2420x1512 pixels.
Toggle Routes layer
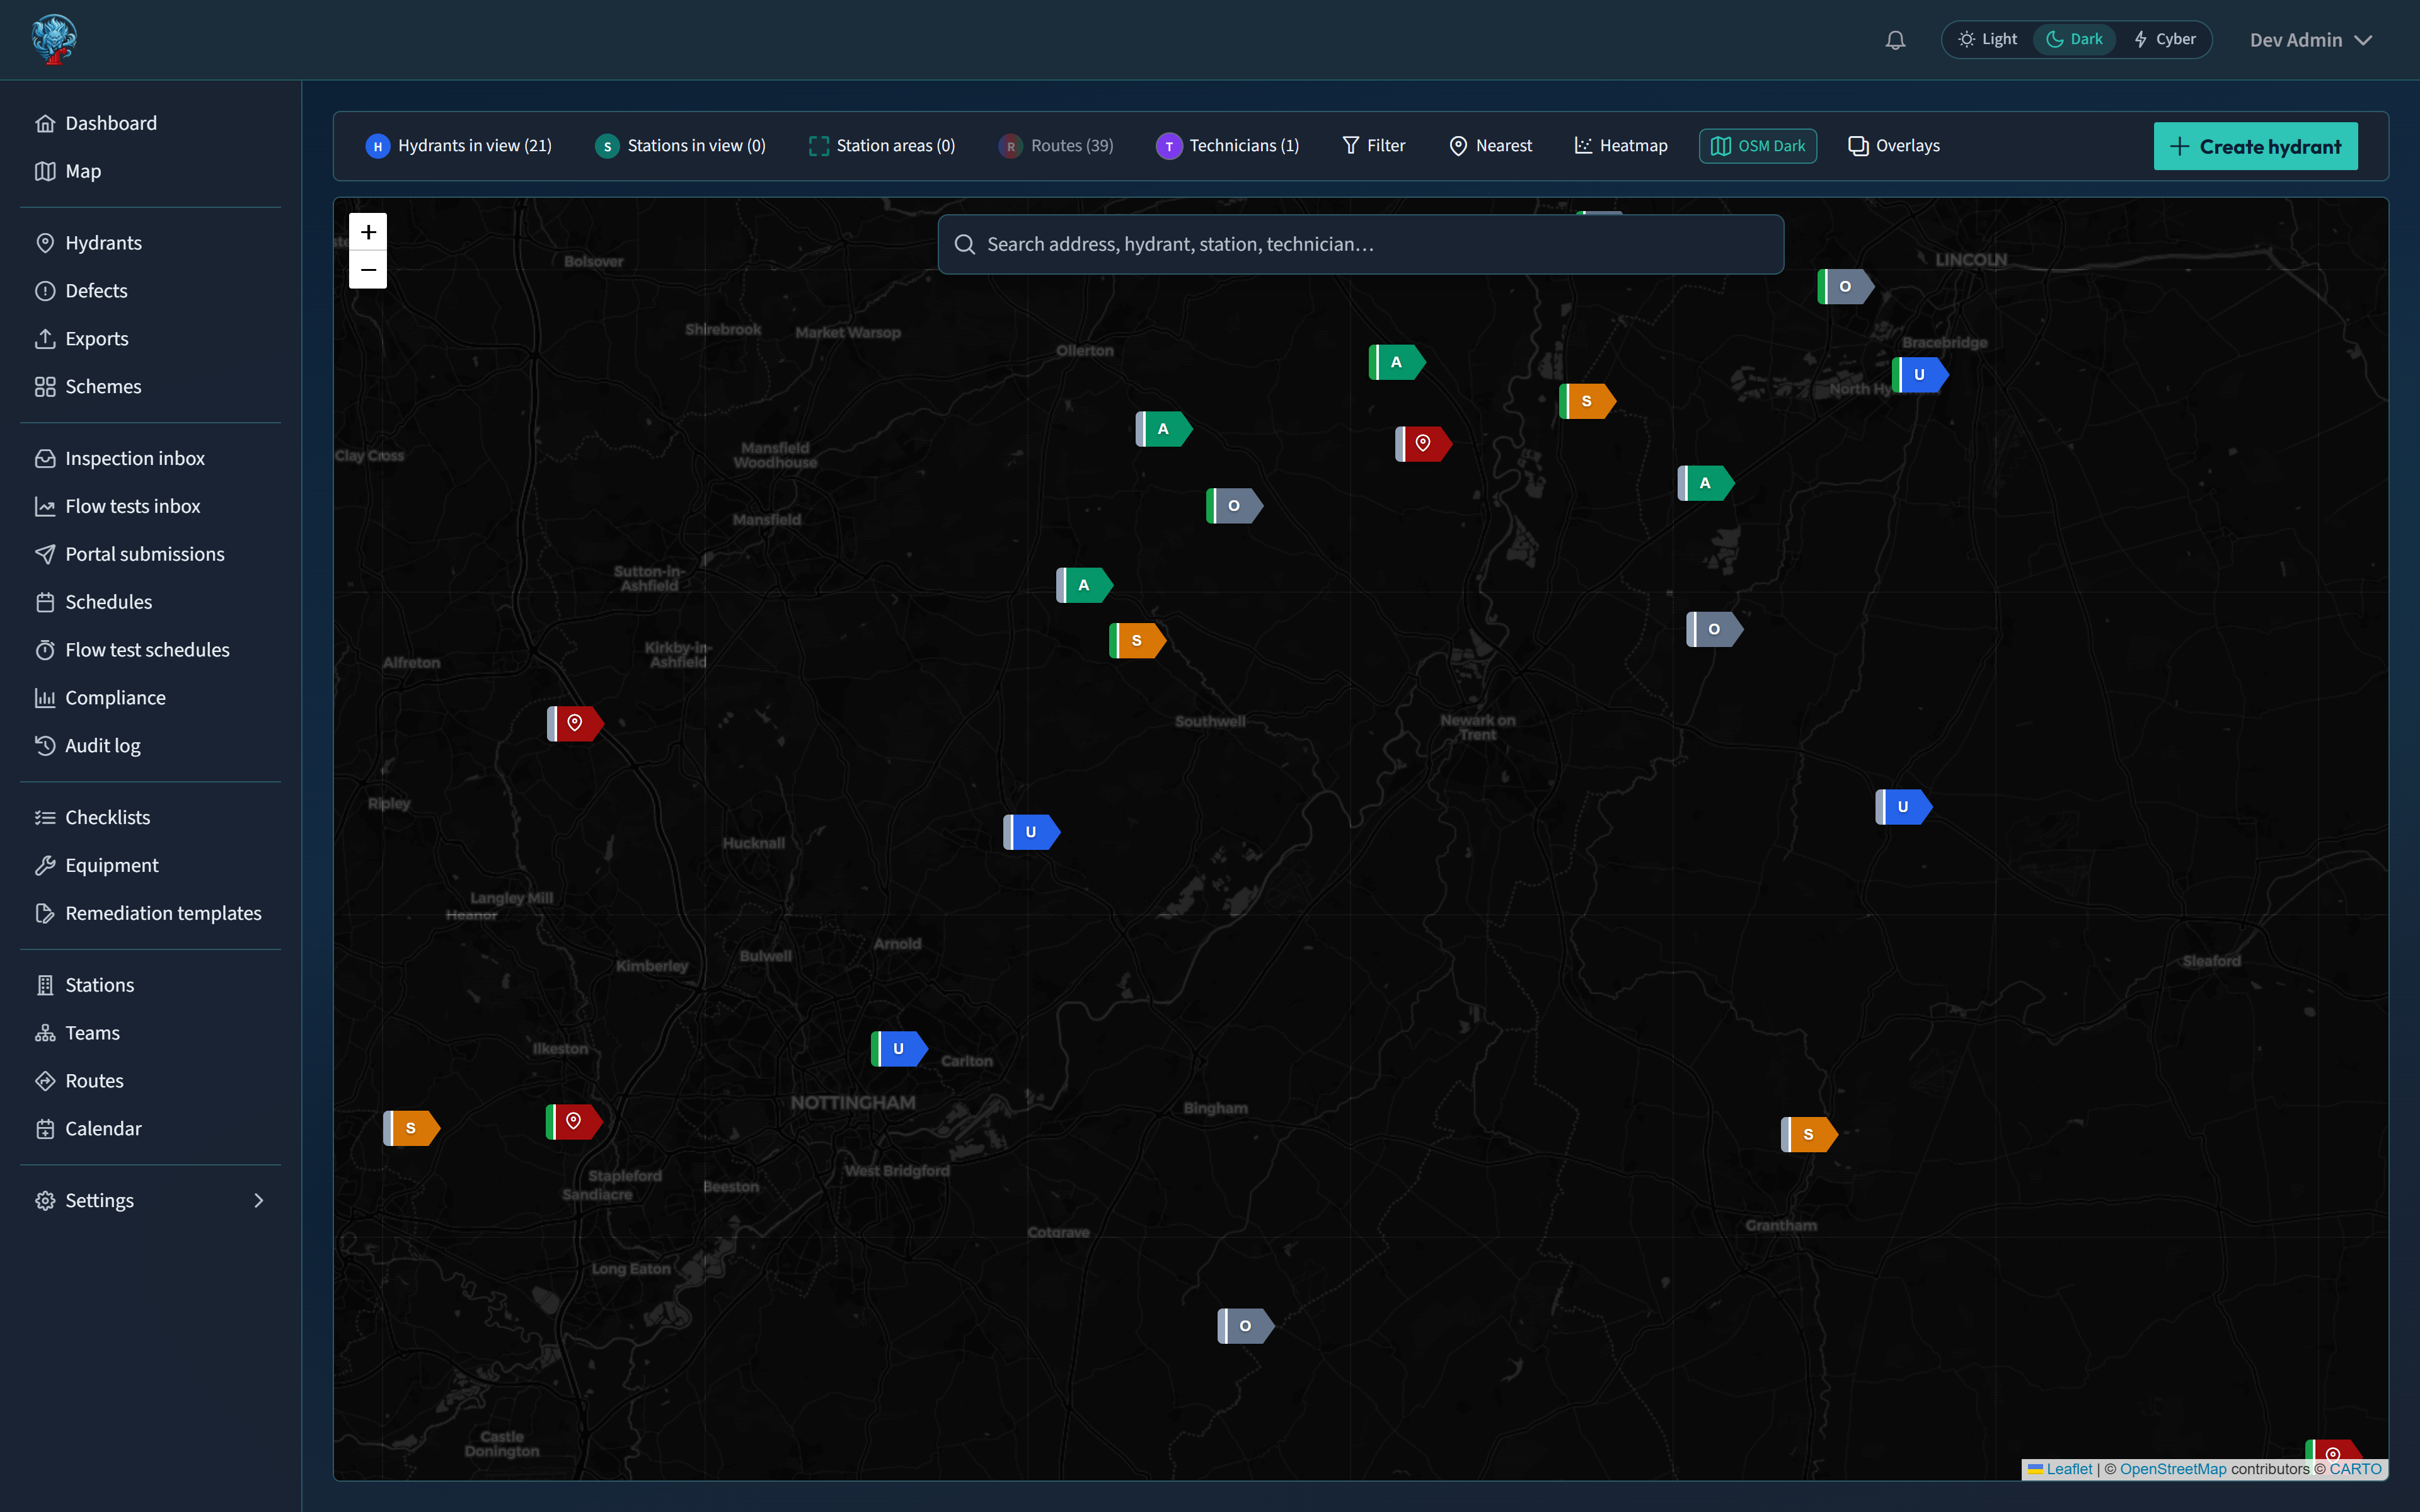[x=1056, y=146]
